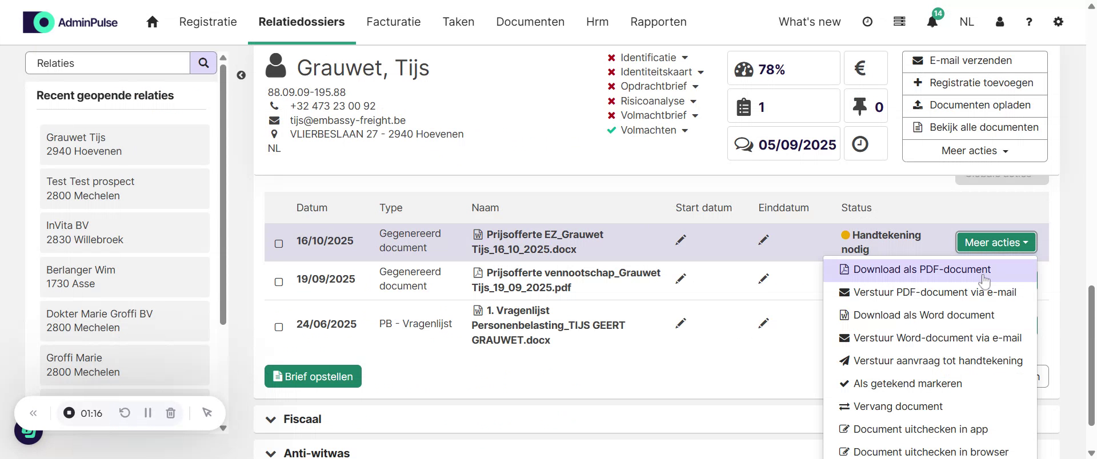Open the user profile icon
1097x459 pixels.
pos(999,22)
